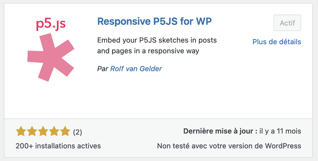318x161 pixels.
Task: Click the il y a 11 mois date
Action: tap(280, 131)
